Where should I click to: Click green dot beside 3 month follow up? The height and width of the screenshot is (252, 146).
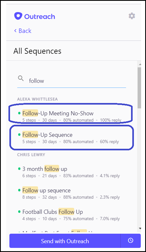point(19,169)
